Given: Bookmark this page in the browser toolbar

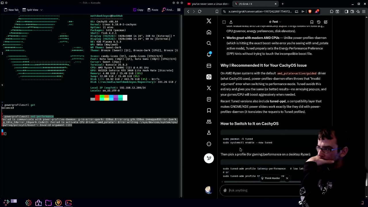Looking at the screenshot, I should tap(217, 11).
